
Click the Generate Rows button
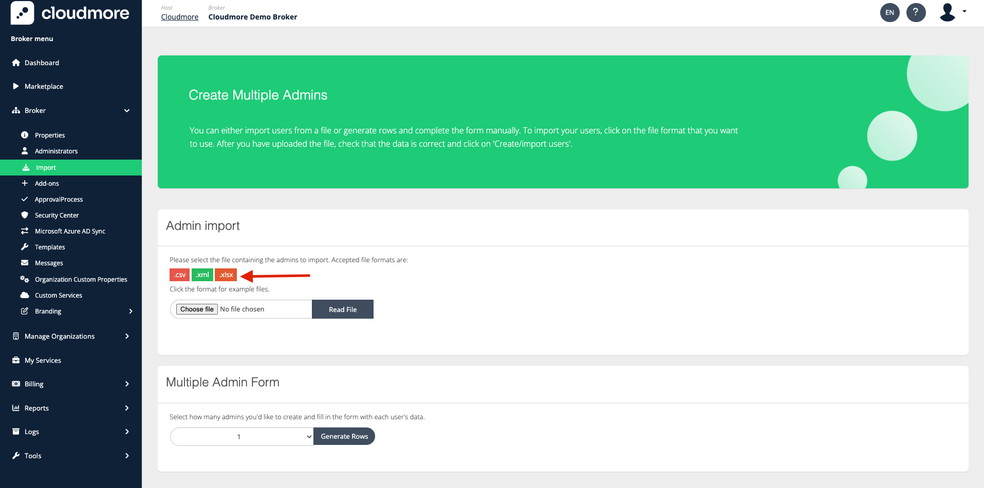tap(344, 436)
